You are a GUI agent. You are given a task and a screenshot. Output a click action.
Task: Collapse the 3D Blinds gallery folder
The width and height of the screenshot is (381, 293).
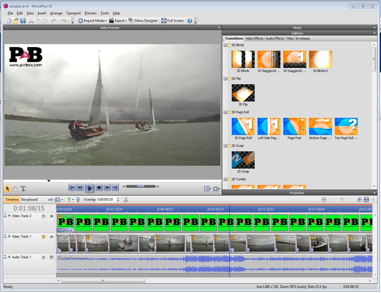click(x=225, y=45)
